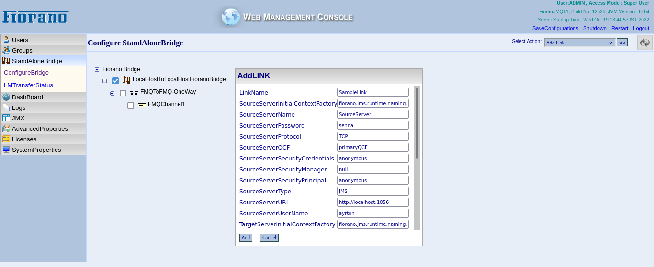Viewport: 654px width, 267px height.
Task: Open the Users menu section
Action: pos(44,40)
